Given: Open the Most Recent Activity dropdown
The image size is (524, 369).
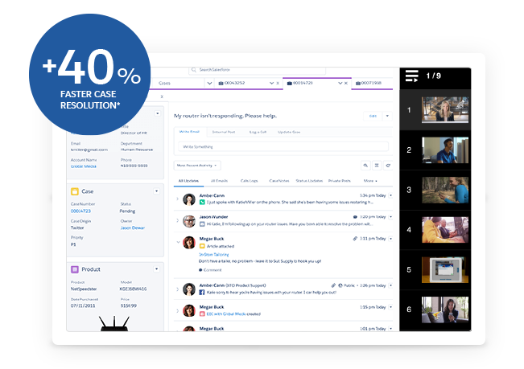Looking at the screenshot, I should 197,166.
